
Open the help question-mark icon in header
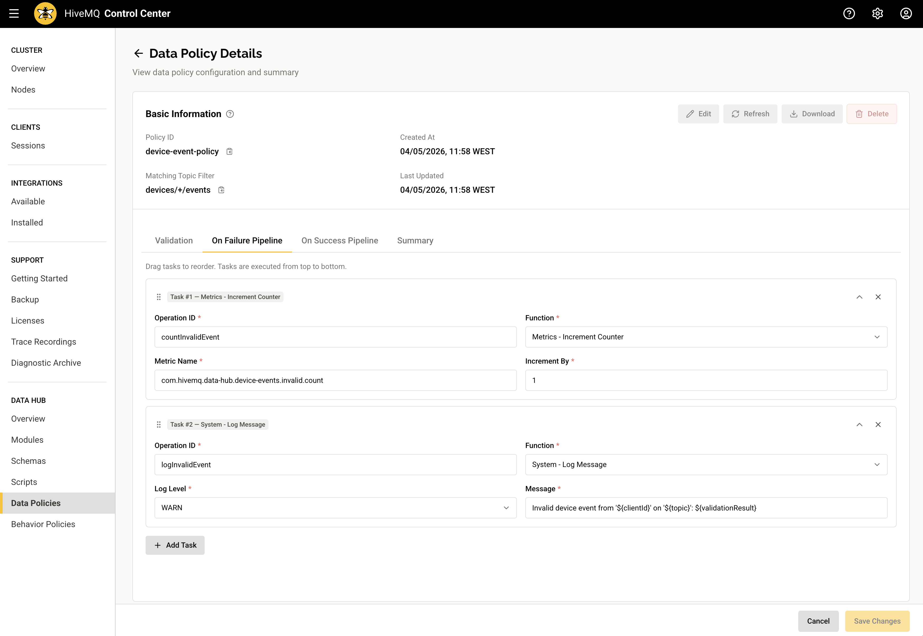[x=849, y=13]
